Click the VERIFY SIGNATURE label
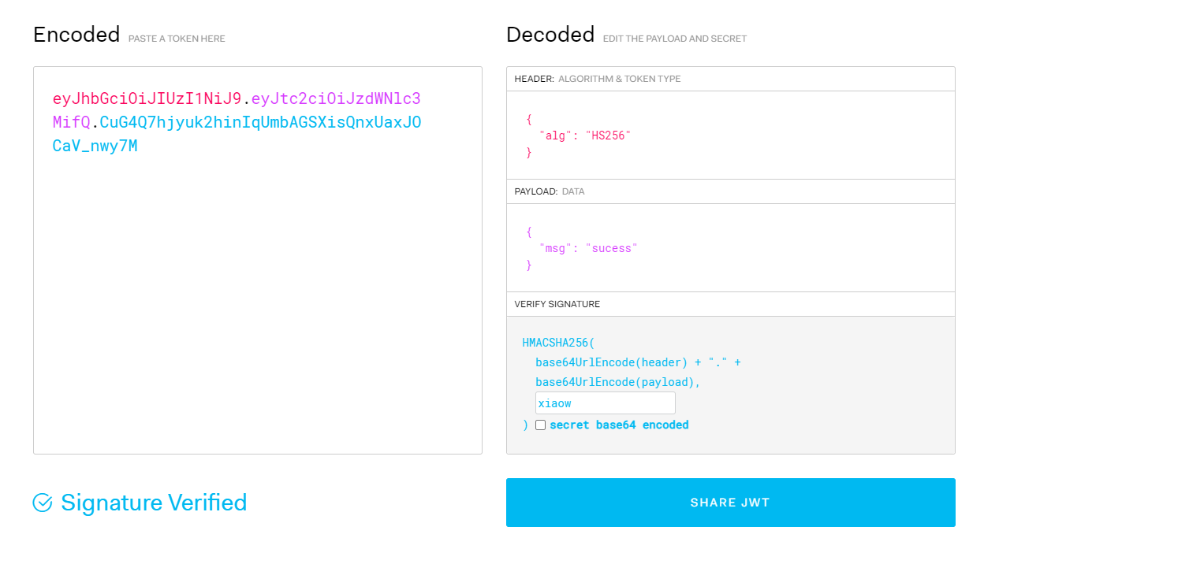The image size is (1189, 564). (x=557, y=304)
